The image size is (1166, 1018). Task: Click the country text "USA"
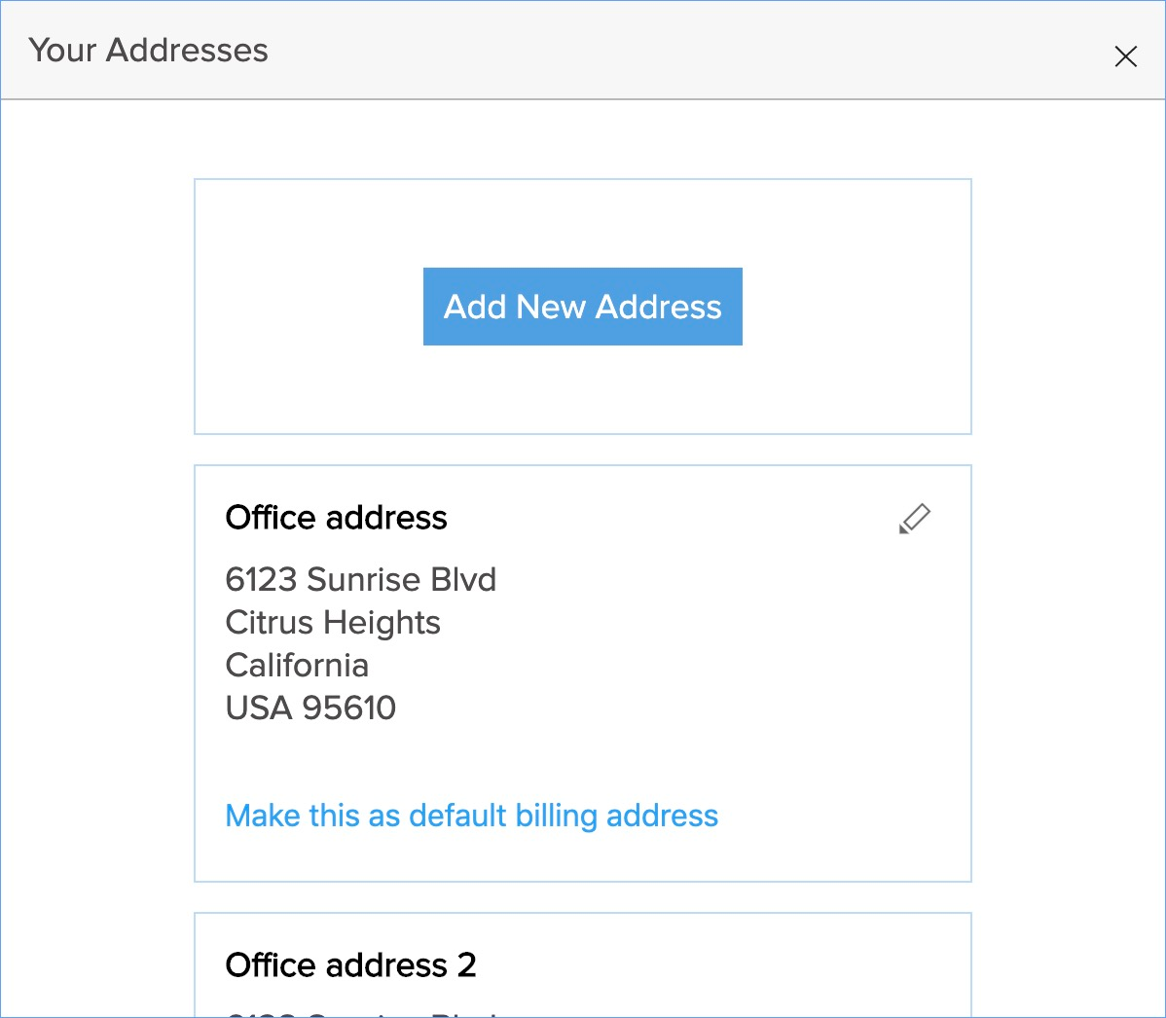[x=259, y=709]
